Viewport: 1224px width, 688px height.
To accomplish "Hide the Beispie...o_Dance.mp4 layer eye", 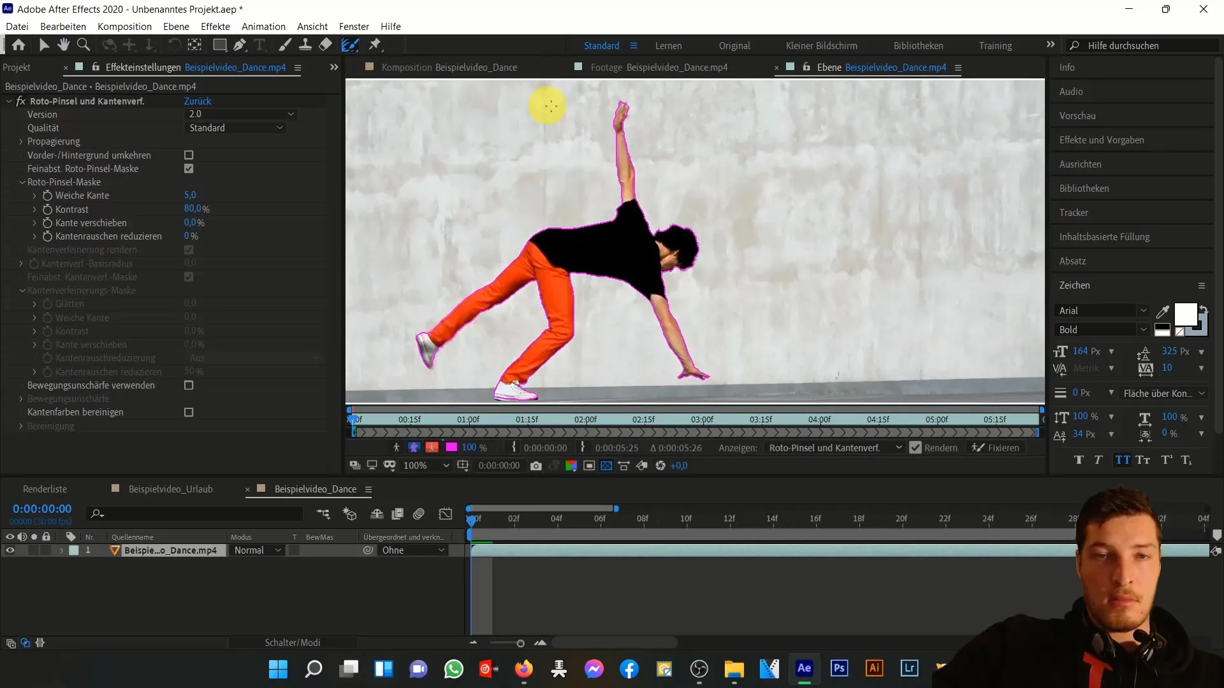I will tap(10, 550).
